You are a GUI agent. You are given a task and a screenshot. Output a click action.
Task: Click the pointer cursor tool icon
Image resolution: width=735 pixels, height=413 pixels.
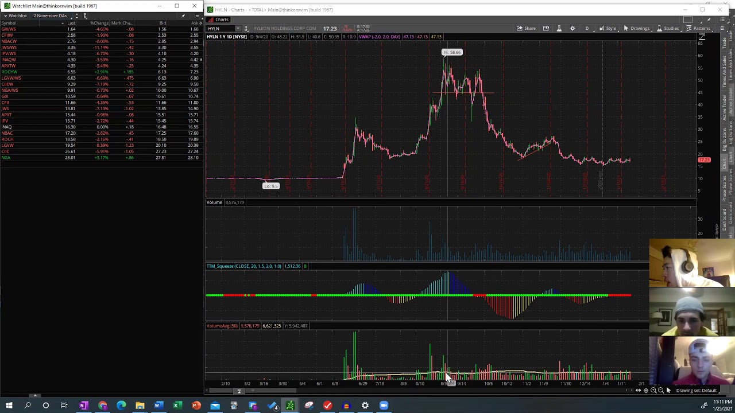pyautogui.click(x=668, y=391)
